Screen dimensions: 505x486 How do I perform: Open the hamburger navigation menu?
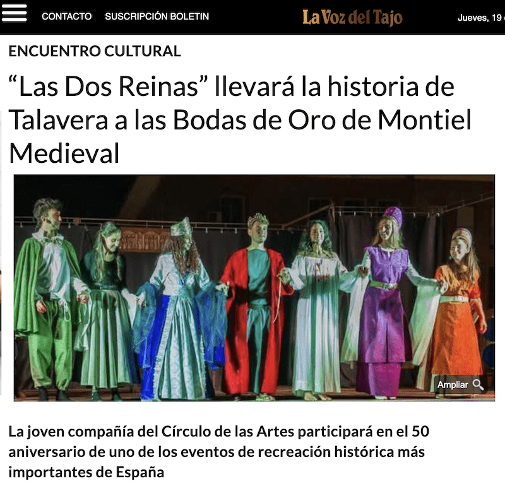click(14, 13)
